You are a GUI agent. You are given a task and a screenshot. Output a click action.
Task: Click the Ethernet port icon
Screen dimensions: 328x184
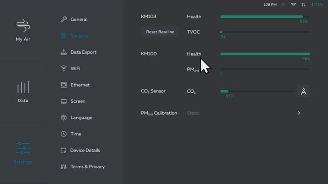pyautogui.click(x=63, y=85)
